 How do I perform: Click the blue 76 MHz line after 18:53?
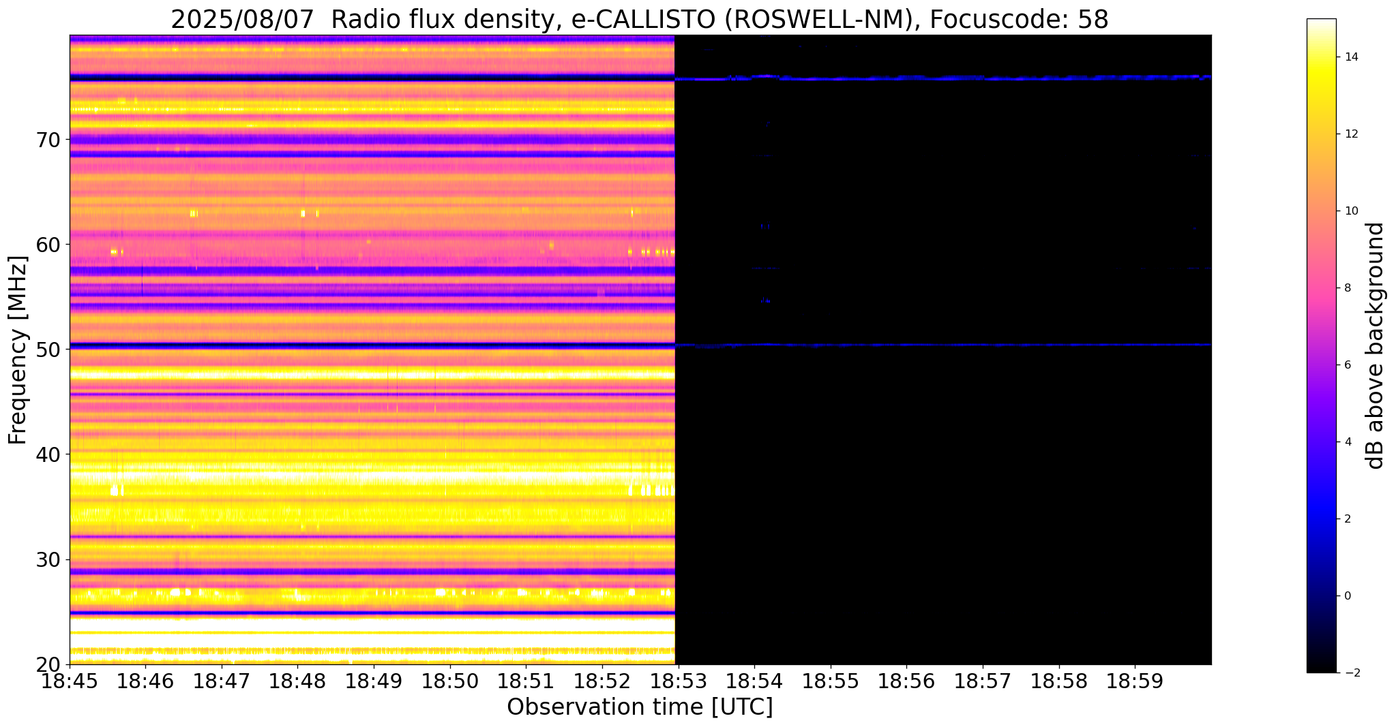pyautogui.click(x=943, y=78)
